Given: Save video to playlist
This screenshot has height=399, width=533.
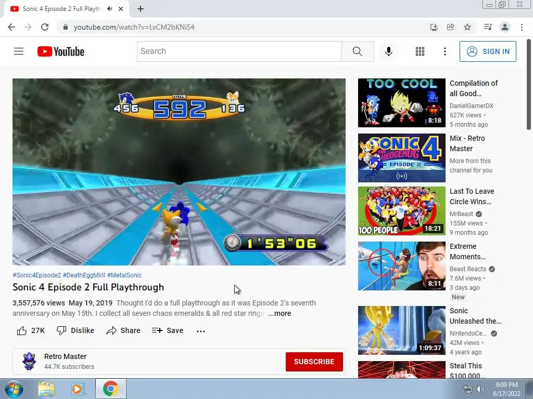Looking at the screenshot, I should pos(168,330).
